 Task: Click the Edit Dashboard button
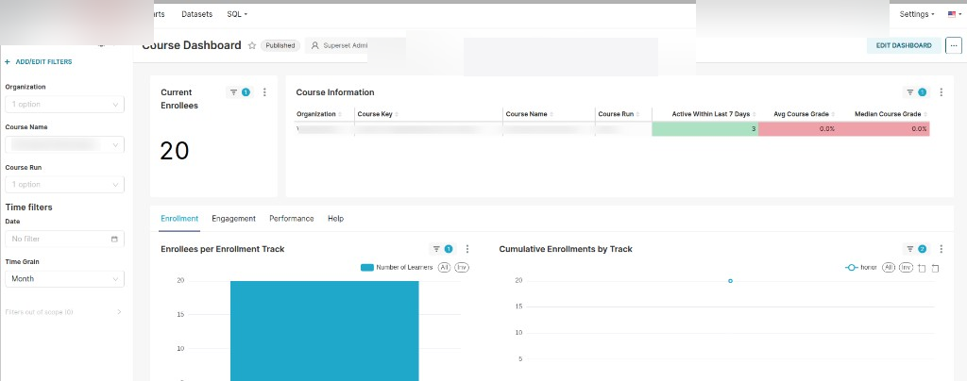point(904,45)
